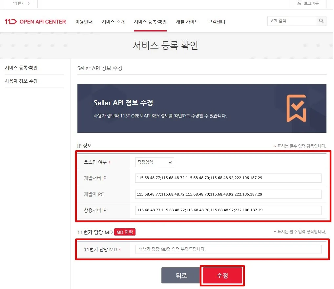
Task: Click the logout lock icon
Action: pos(299,3)
